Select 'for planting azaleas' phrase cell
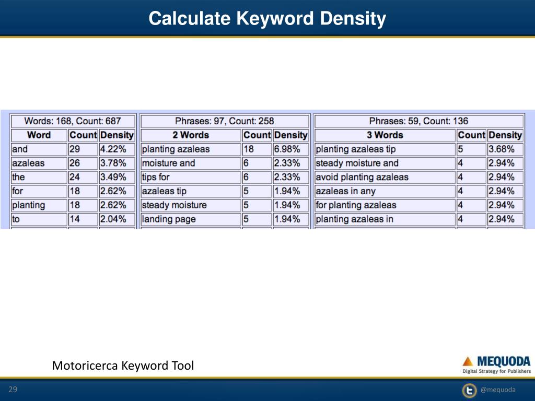This screenshot has width=535, height=401. pos(385,205)
